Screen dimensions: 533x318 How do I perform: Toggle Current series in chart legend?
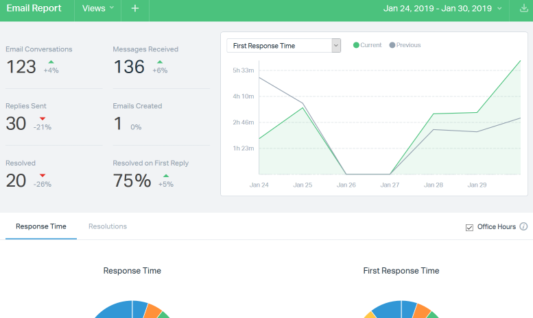coord(367,45)
